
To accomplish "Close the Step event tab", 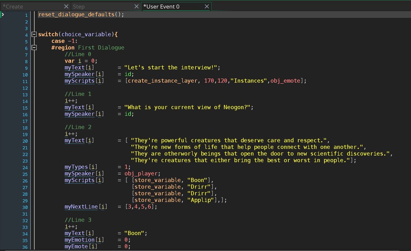I will click(x=137, y=6).
